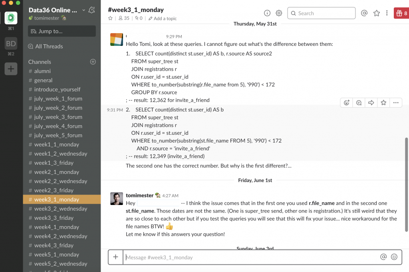Open All Threads view
Viewport: 409px width, 272px height.
tap(46, 46)
